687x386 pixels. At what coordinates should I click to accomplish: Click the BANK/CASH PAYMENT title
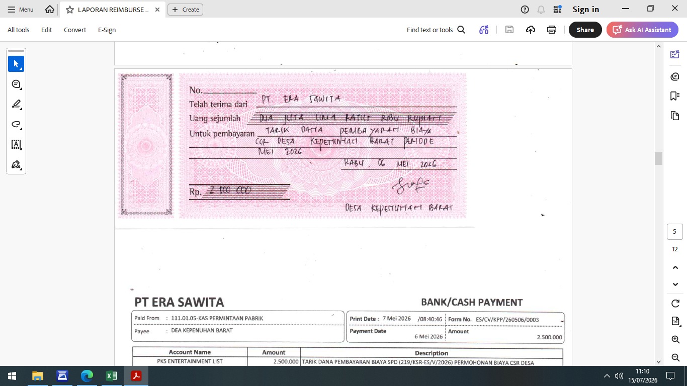tap(472, 302)
